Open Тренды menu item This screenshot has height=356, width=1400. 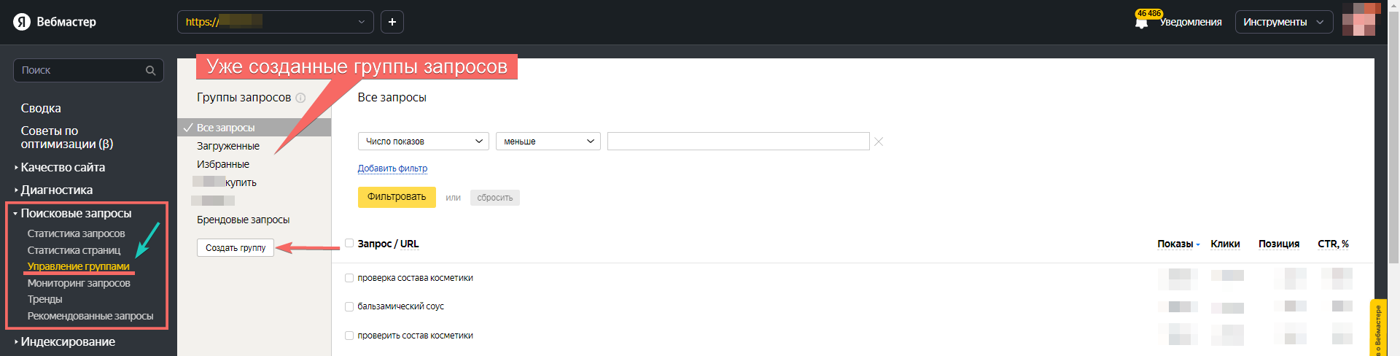click(44, 299)
